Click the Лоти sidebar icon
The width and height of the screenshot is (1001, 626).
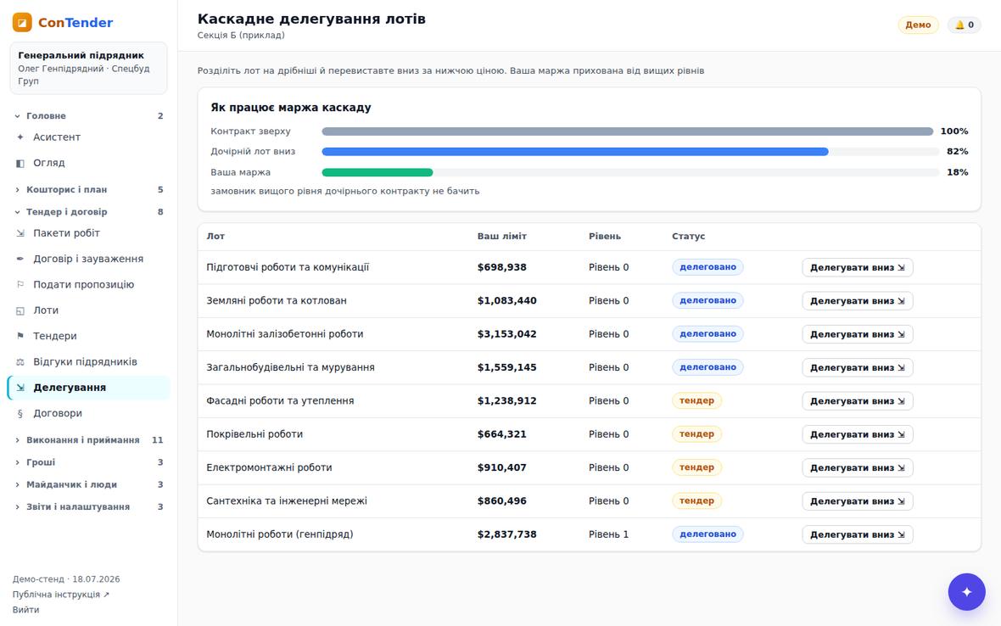pos(20,310)
